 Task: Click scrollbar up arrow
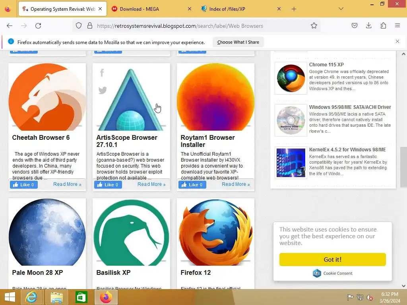(x=403, y=54)
